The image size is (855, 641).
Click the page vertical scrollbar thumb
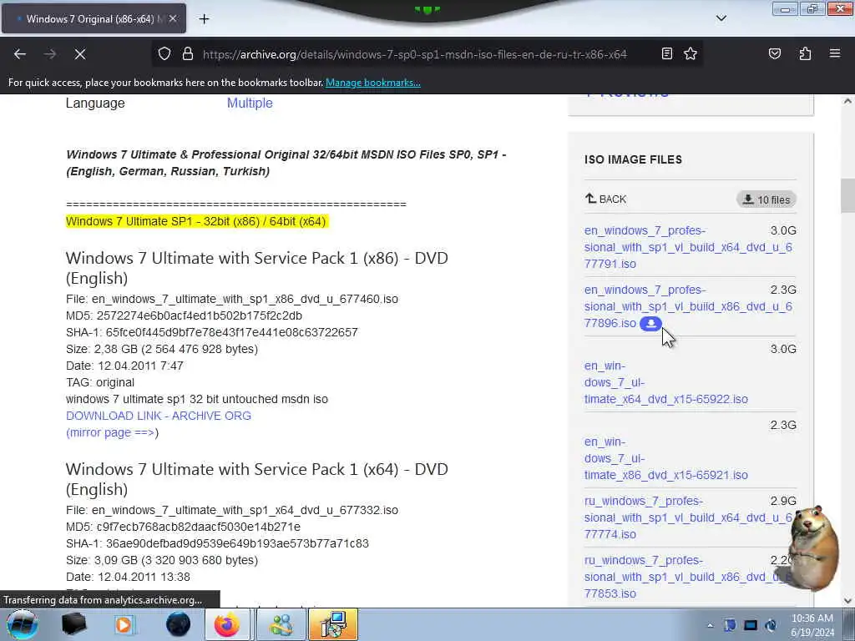pyautogui.click(x=847, y=195)
